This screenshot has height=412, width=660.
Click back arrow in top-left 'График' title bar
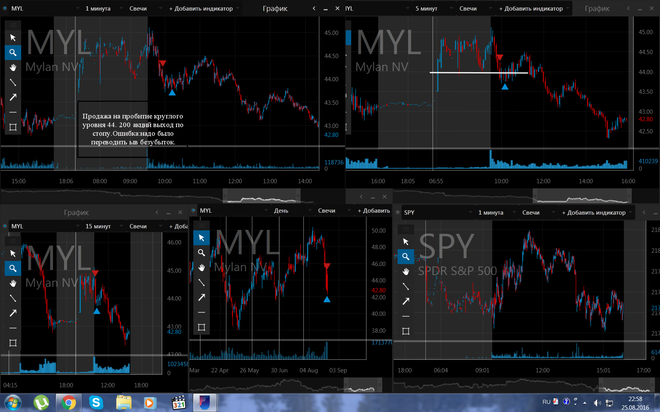click(x=314, y=8)
